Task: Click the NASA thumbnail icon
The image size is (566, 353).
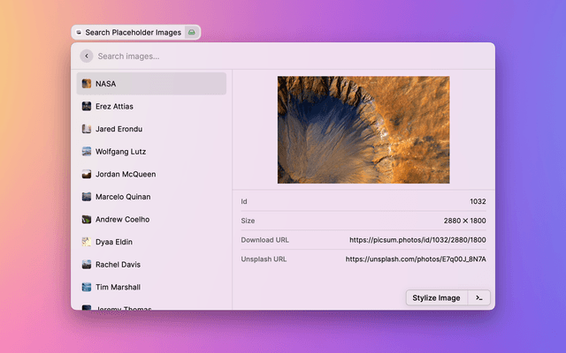Action: tap(87, 84)
